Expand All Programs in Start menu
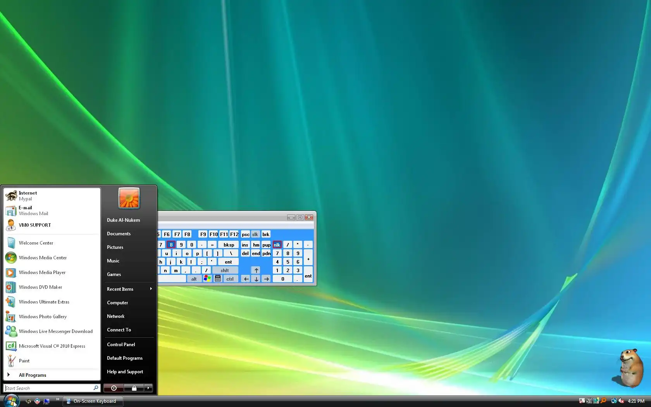Viewport: 651px width, 407px height. click(x=52, y=375)
